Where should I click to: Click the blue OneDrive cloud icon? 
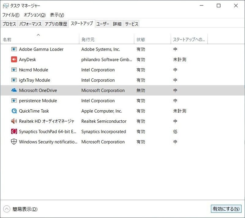[x=14, y=90]
